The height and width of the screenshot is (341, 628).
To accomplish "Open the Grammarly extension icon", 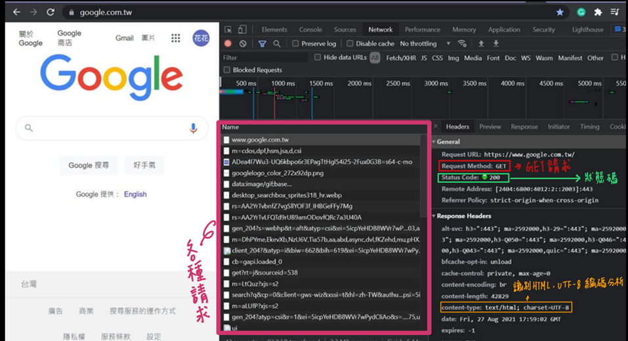I will [581, 12].
